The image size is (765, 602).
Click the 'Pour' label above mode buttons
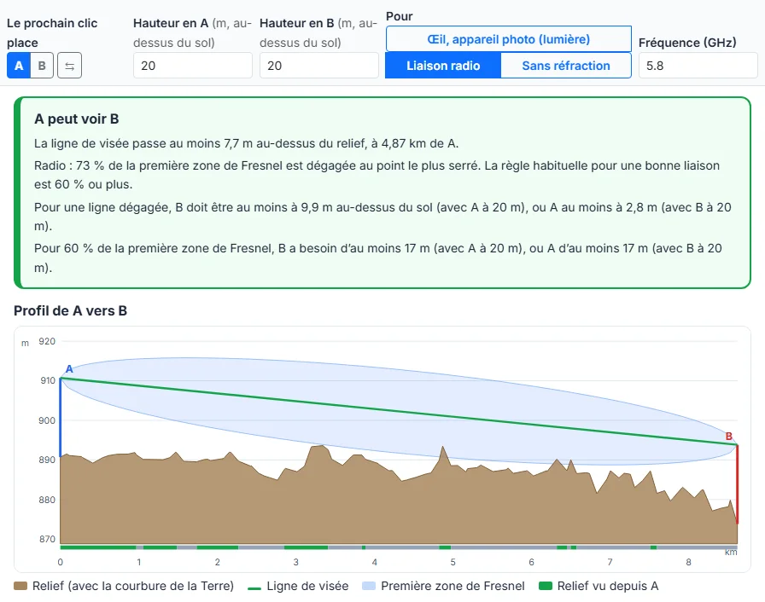click(399, 16)
